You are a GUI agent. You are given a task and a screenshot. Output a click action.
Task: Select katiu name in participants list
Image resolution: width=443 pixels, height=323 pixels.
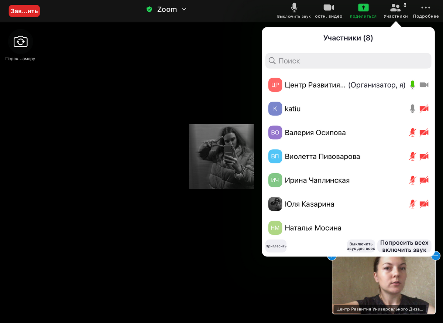tap(293, 109)
